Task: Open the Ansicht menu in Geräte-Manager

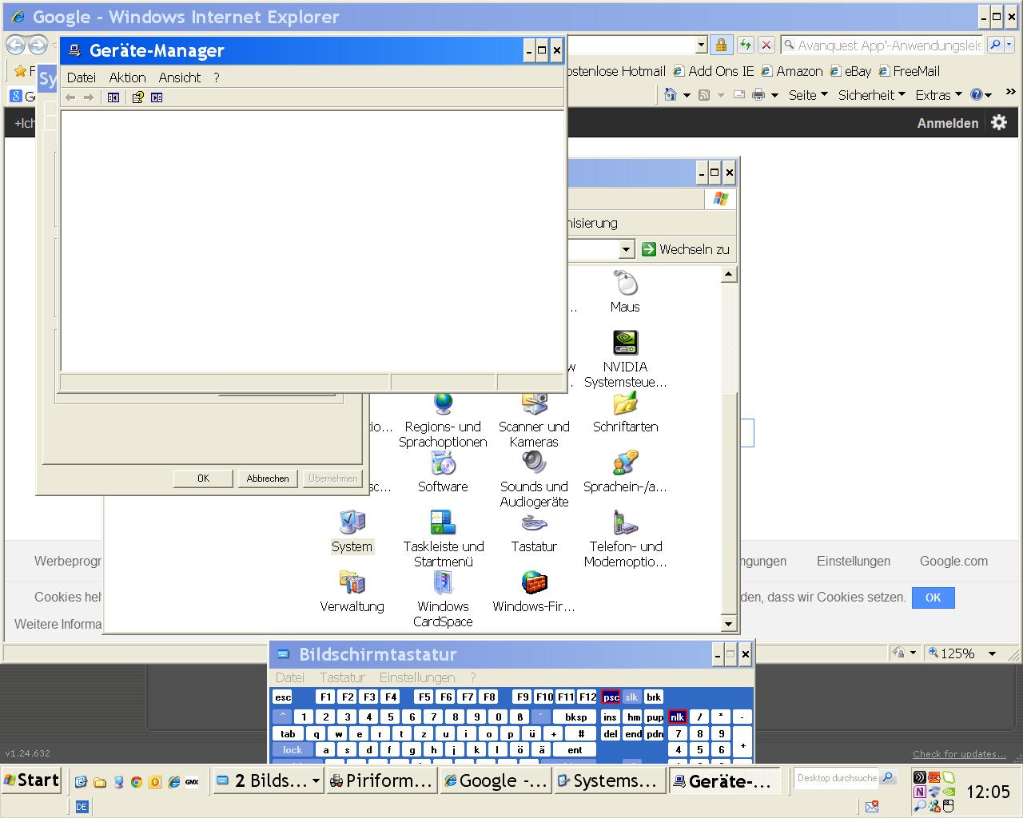Action: (x=180, y=77)
